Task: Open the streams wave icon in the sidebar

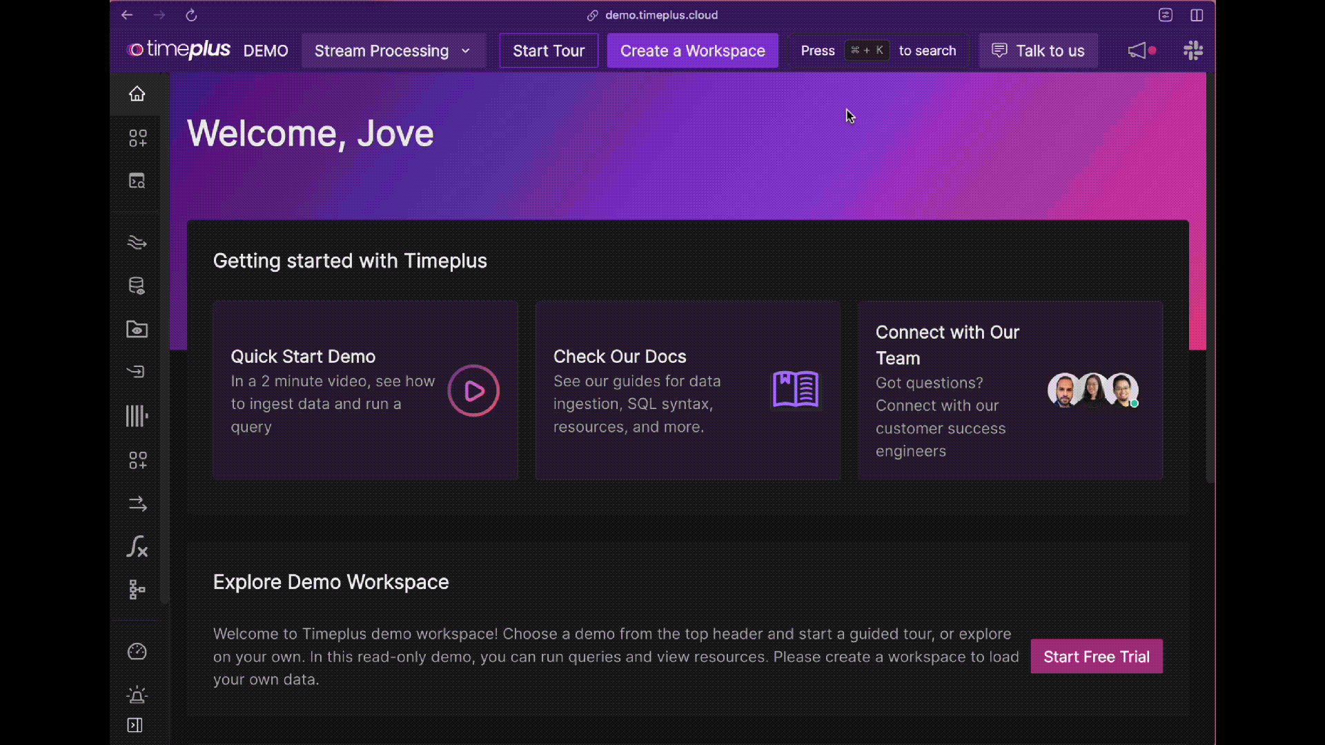Action: coord(137,242)
